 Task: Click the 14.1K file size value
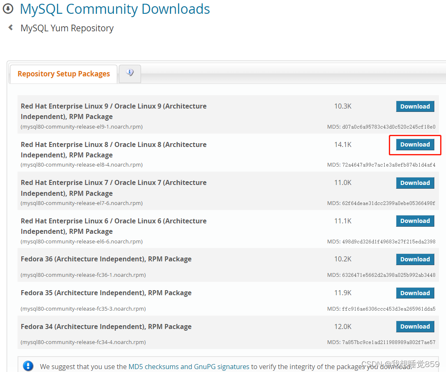tap(343, 144)
